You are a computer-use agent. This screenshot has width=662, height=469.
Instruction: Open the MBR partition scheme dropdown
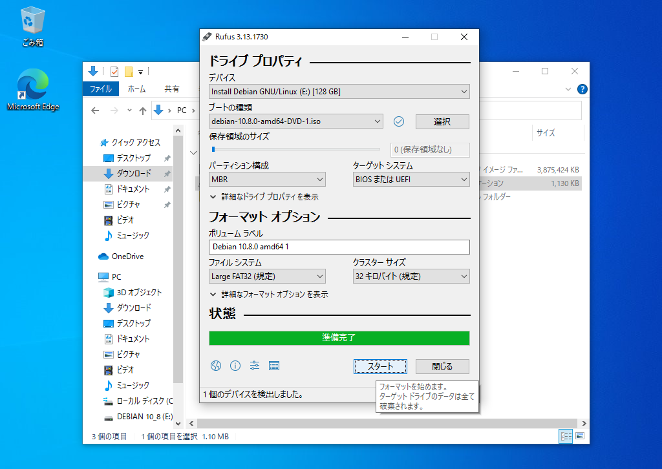click(267, 180)
